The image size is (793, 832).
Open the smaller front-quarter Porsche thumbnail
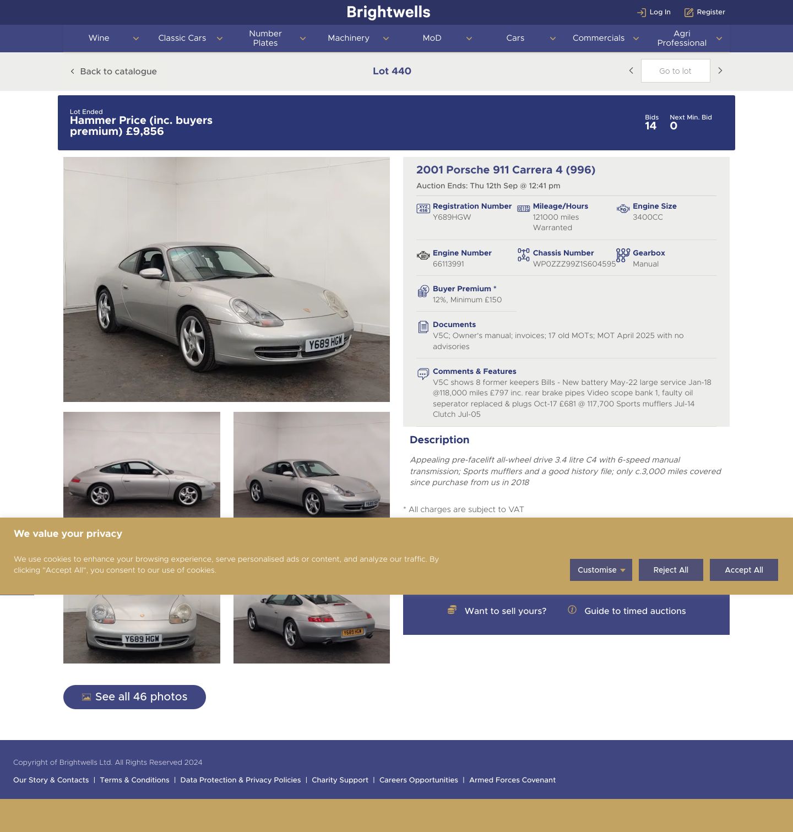pos(312,465)
